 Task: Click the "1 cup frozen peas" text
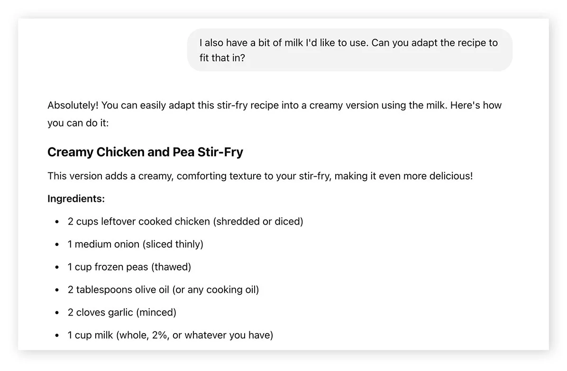pos(108,267)
